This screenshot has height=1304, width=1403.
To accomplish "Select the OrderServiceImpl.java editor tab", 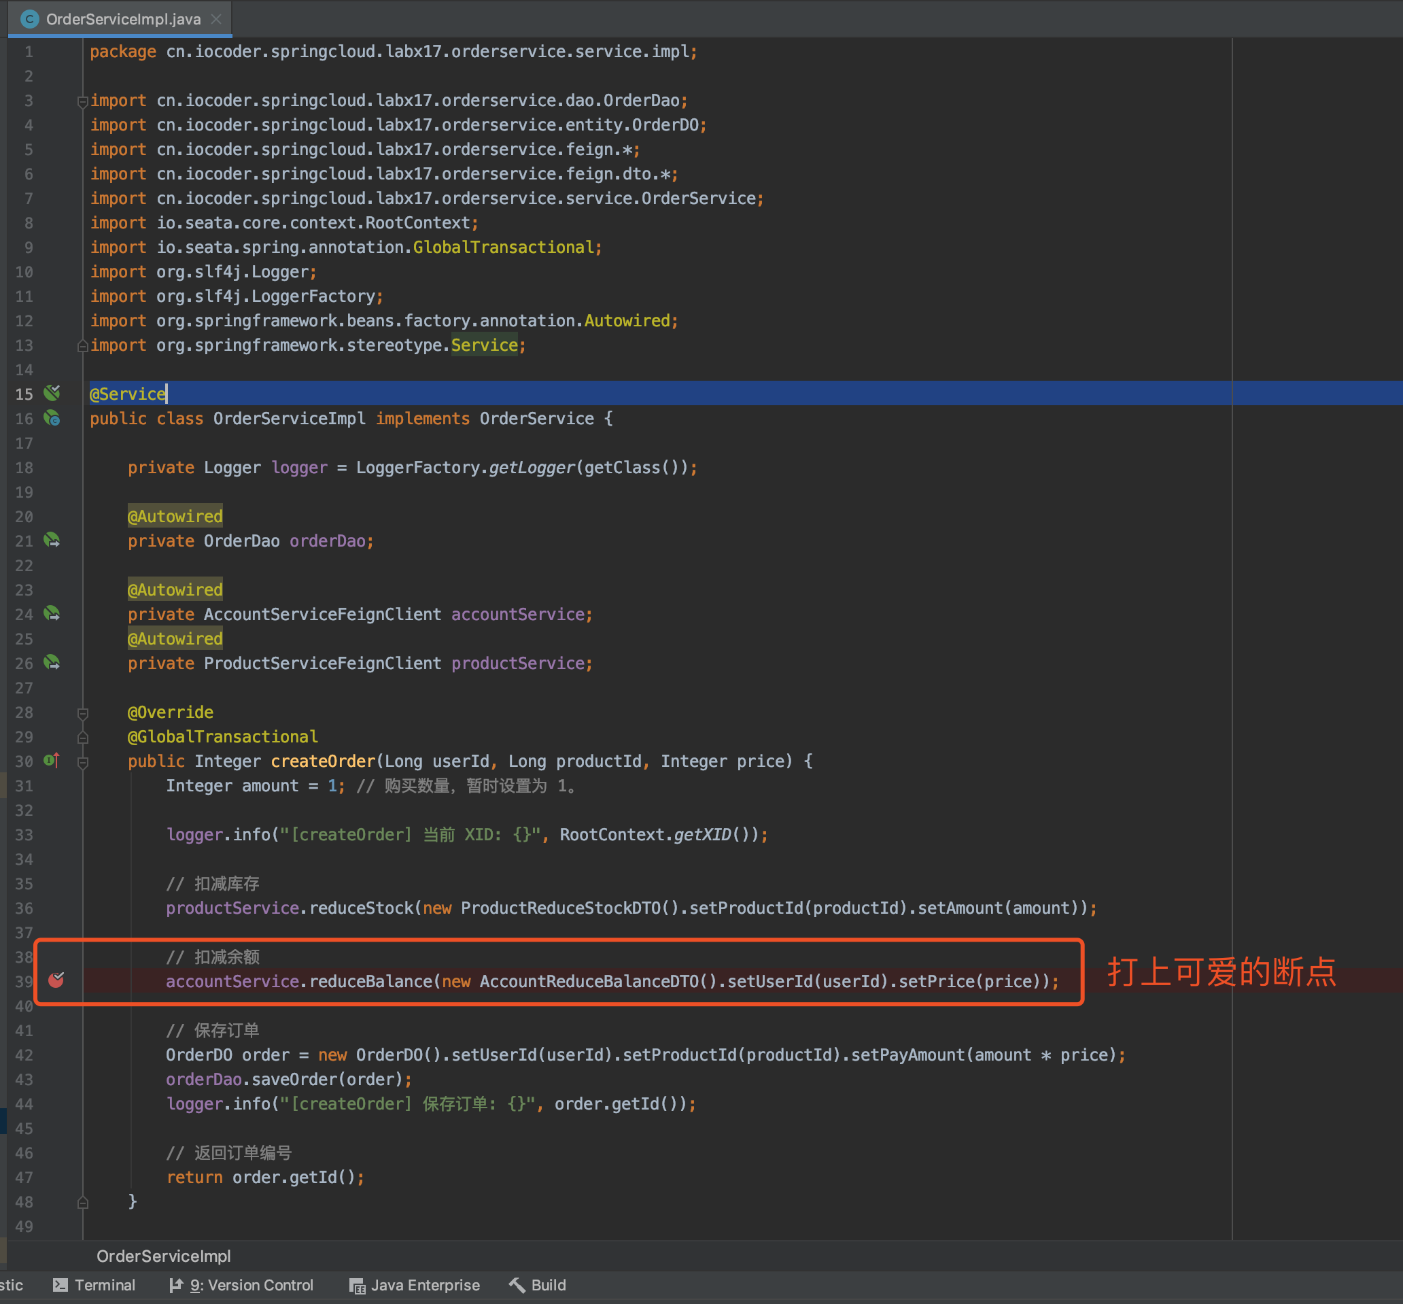I will [123, 19].
